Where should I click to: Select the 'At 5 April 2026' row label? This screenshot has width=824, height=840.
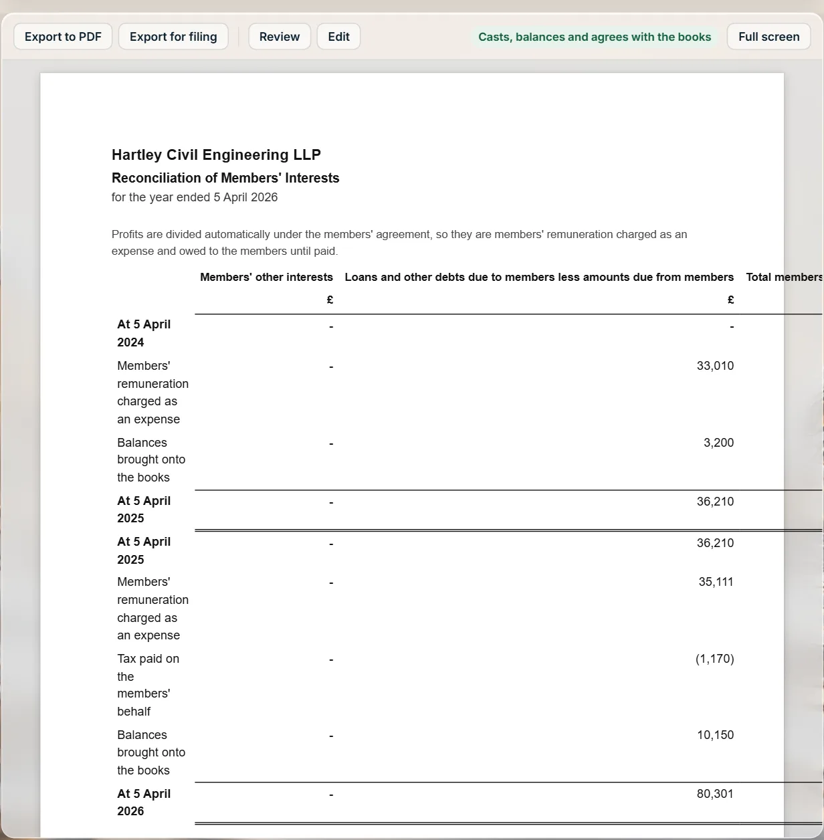point(144,803)
